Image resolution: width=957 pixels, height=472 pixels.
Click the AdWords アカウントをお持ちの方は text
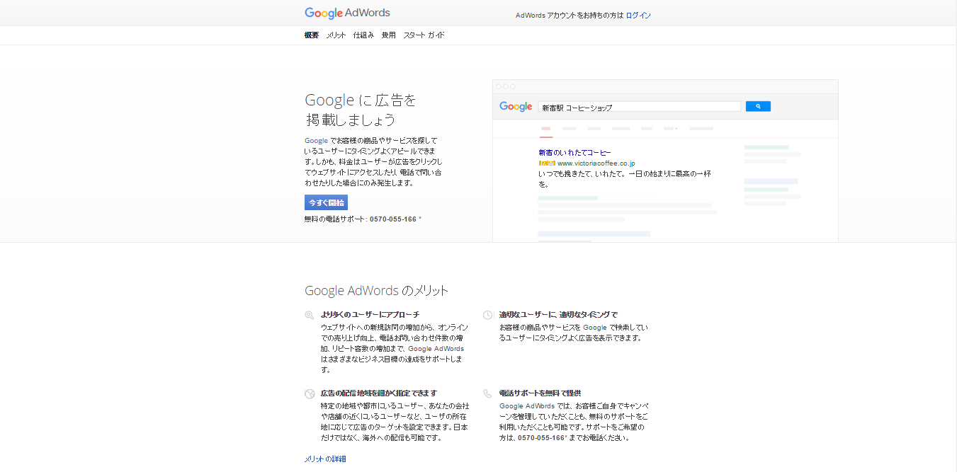click(x=570, y=16)
